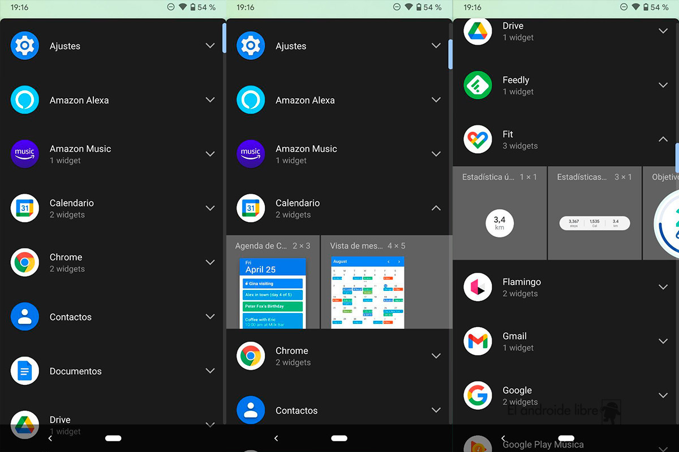The height and width of the screenshot is (452, 679).
Task: Tap the Amazon Alexa icon, middle screen
Action: (x=251, y=100)
